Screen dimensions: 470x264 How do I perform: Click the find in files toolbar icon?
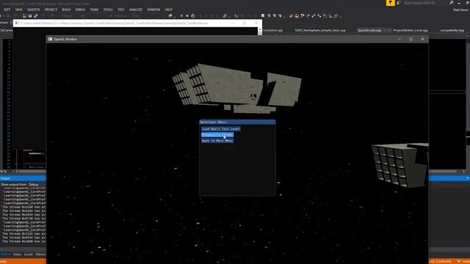(170, 16)
